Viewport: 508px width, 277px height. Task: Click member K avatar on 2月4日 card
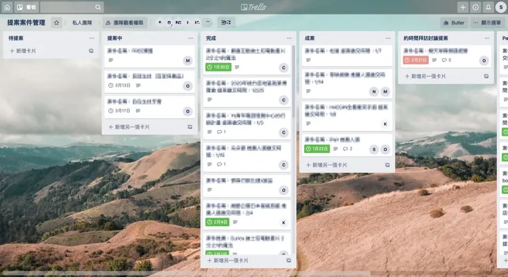[284, 223]
